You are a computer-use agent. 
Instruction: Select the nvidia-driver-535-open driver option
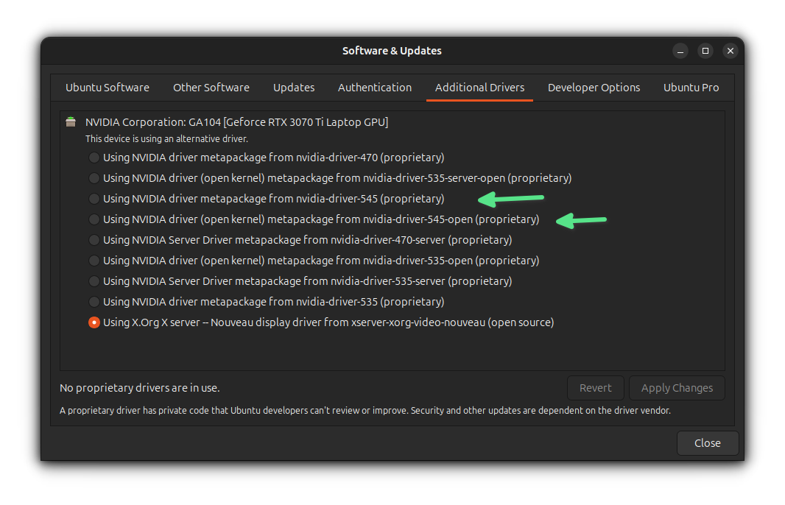(x=94, y=260)
